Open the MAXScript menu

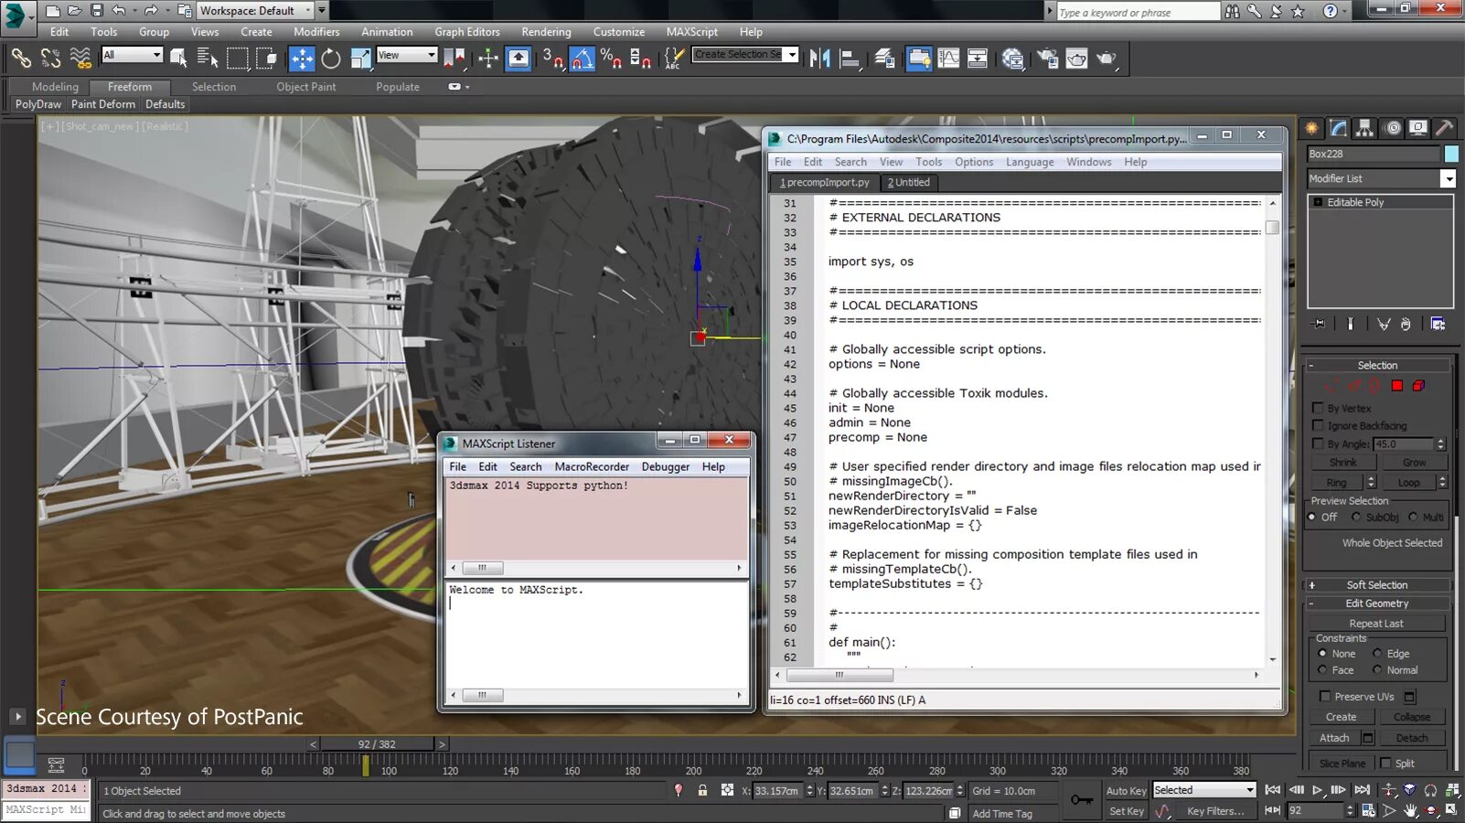coord(691,32)
